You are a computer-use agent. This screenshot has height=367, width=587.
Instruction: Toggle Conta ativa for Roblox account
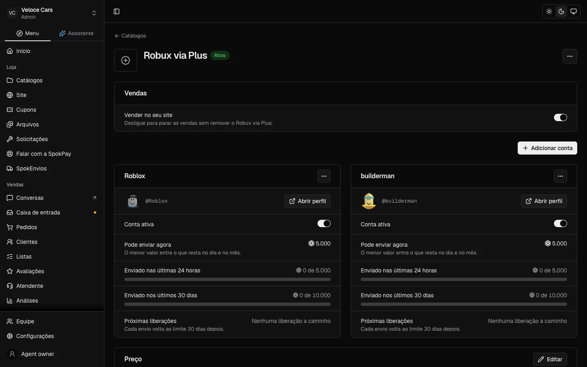[324, 223]
